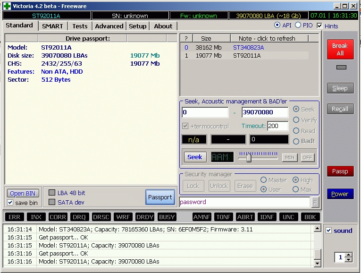
Task: Click the blue Power button
Action: [340, 194]
